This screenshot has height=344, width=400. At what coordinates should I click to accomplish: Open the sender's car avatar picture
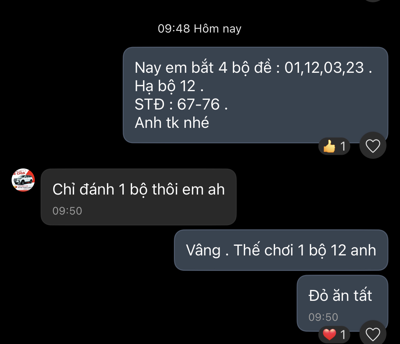click(23, 180)
